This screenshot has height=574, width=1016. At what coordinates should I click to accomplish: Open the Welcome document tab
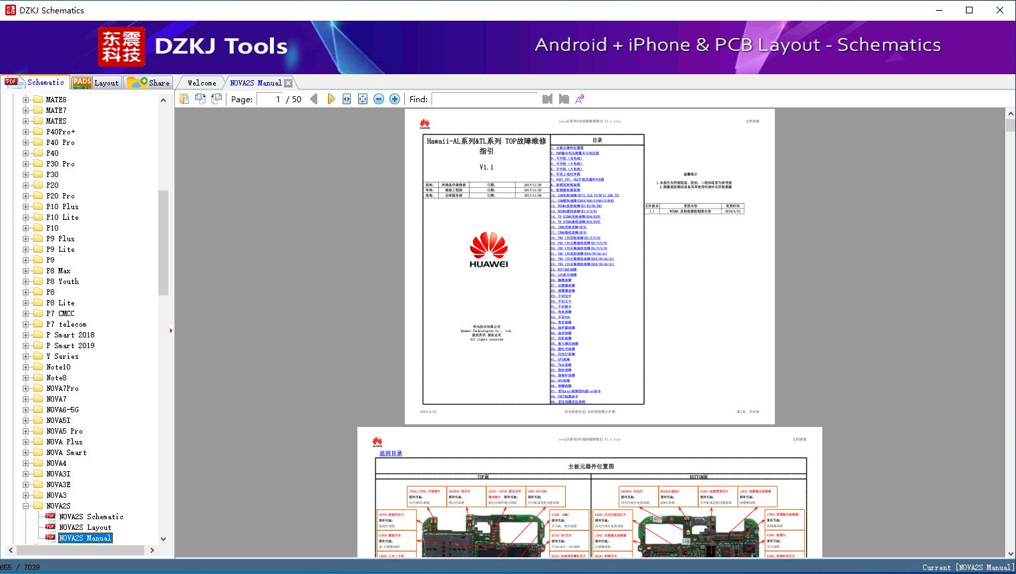coord(202,83)
